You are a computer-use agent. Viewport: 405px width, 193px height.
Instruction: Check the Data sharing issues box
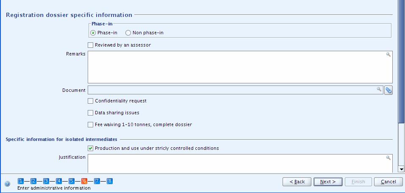[90, 113]
